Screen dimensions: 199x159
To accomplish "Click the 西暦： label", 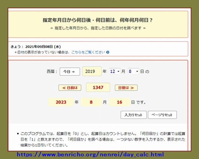I will (x=52, y=71).
